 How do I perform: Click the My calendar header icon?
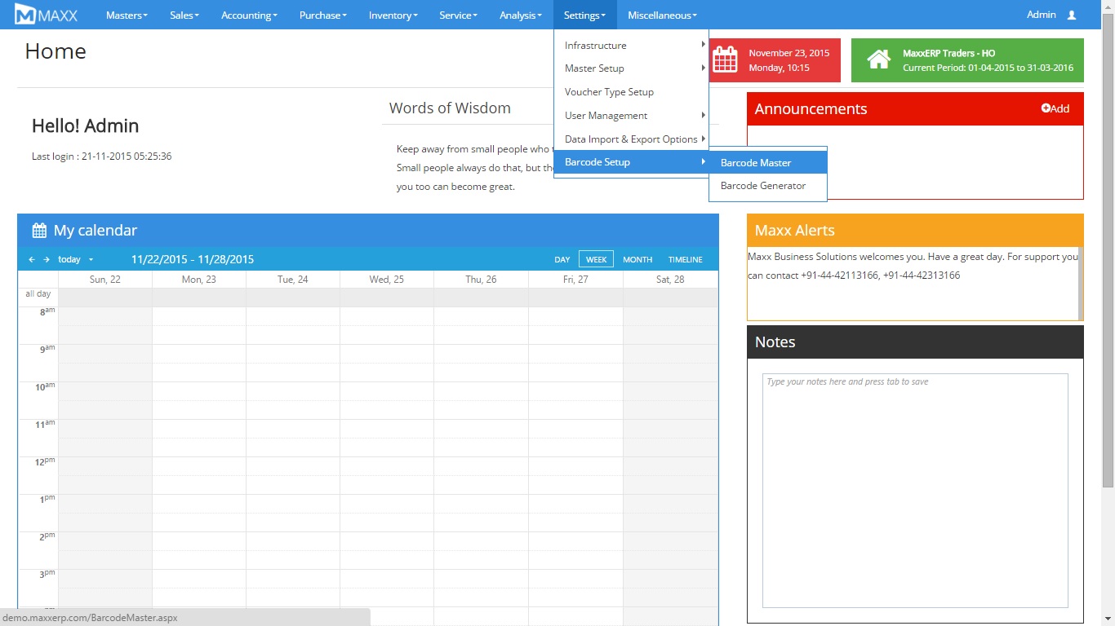click(x=38, y=231)
